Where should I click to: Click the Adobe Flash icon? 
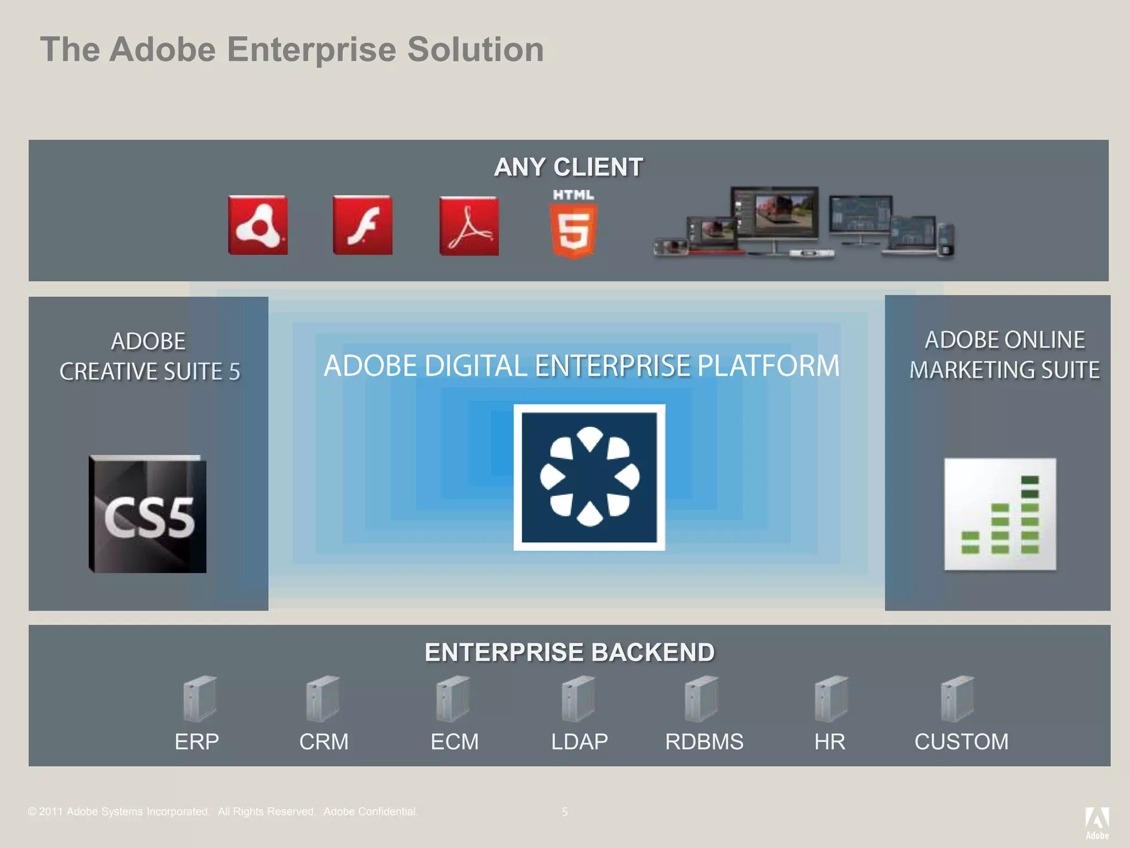coord(363,225)
